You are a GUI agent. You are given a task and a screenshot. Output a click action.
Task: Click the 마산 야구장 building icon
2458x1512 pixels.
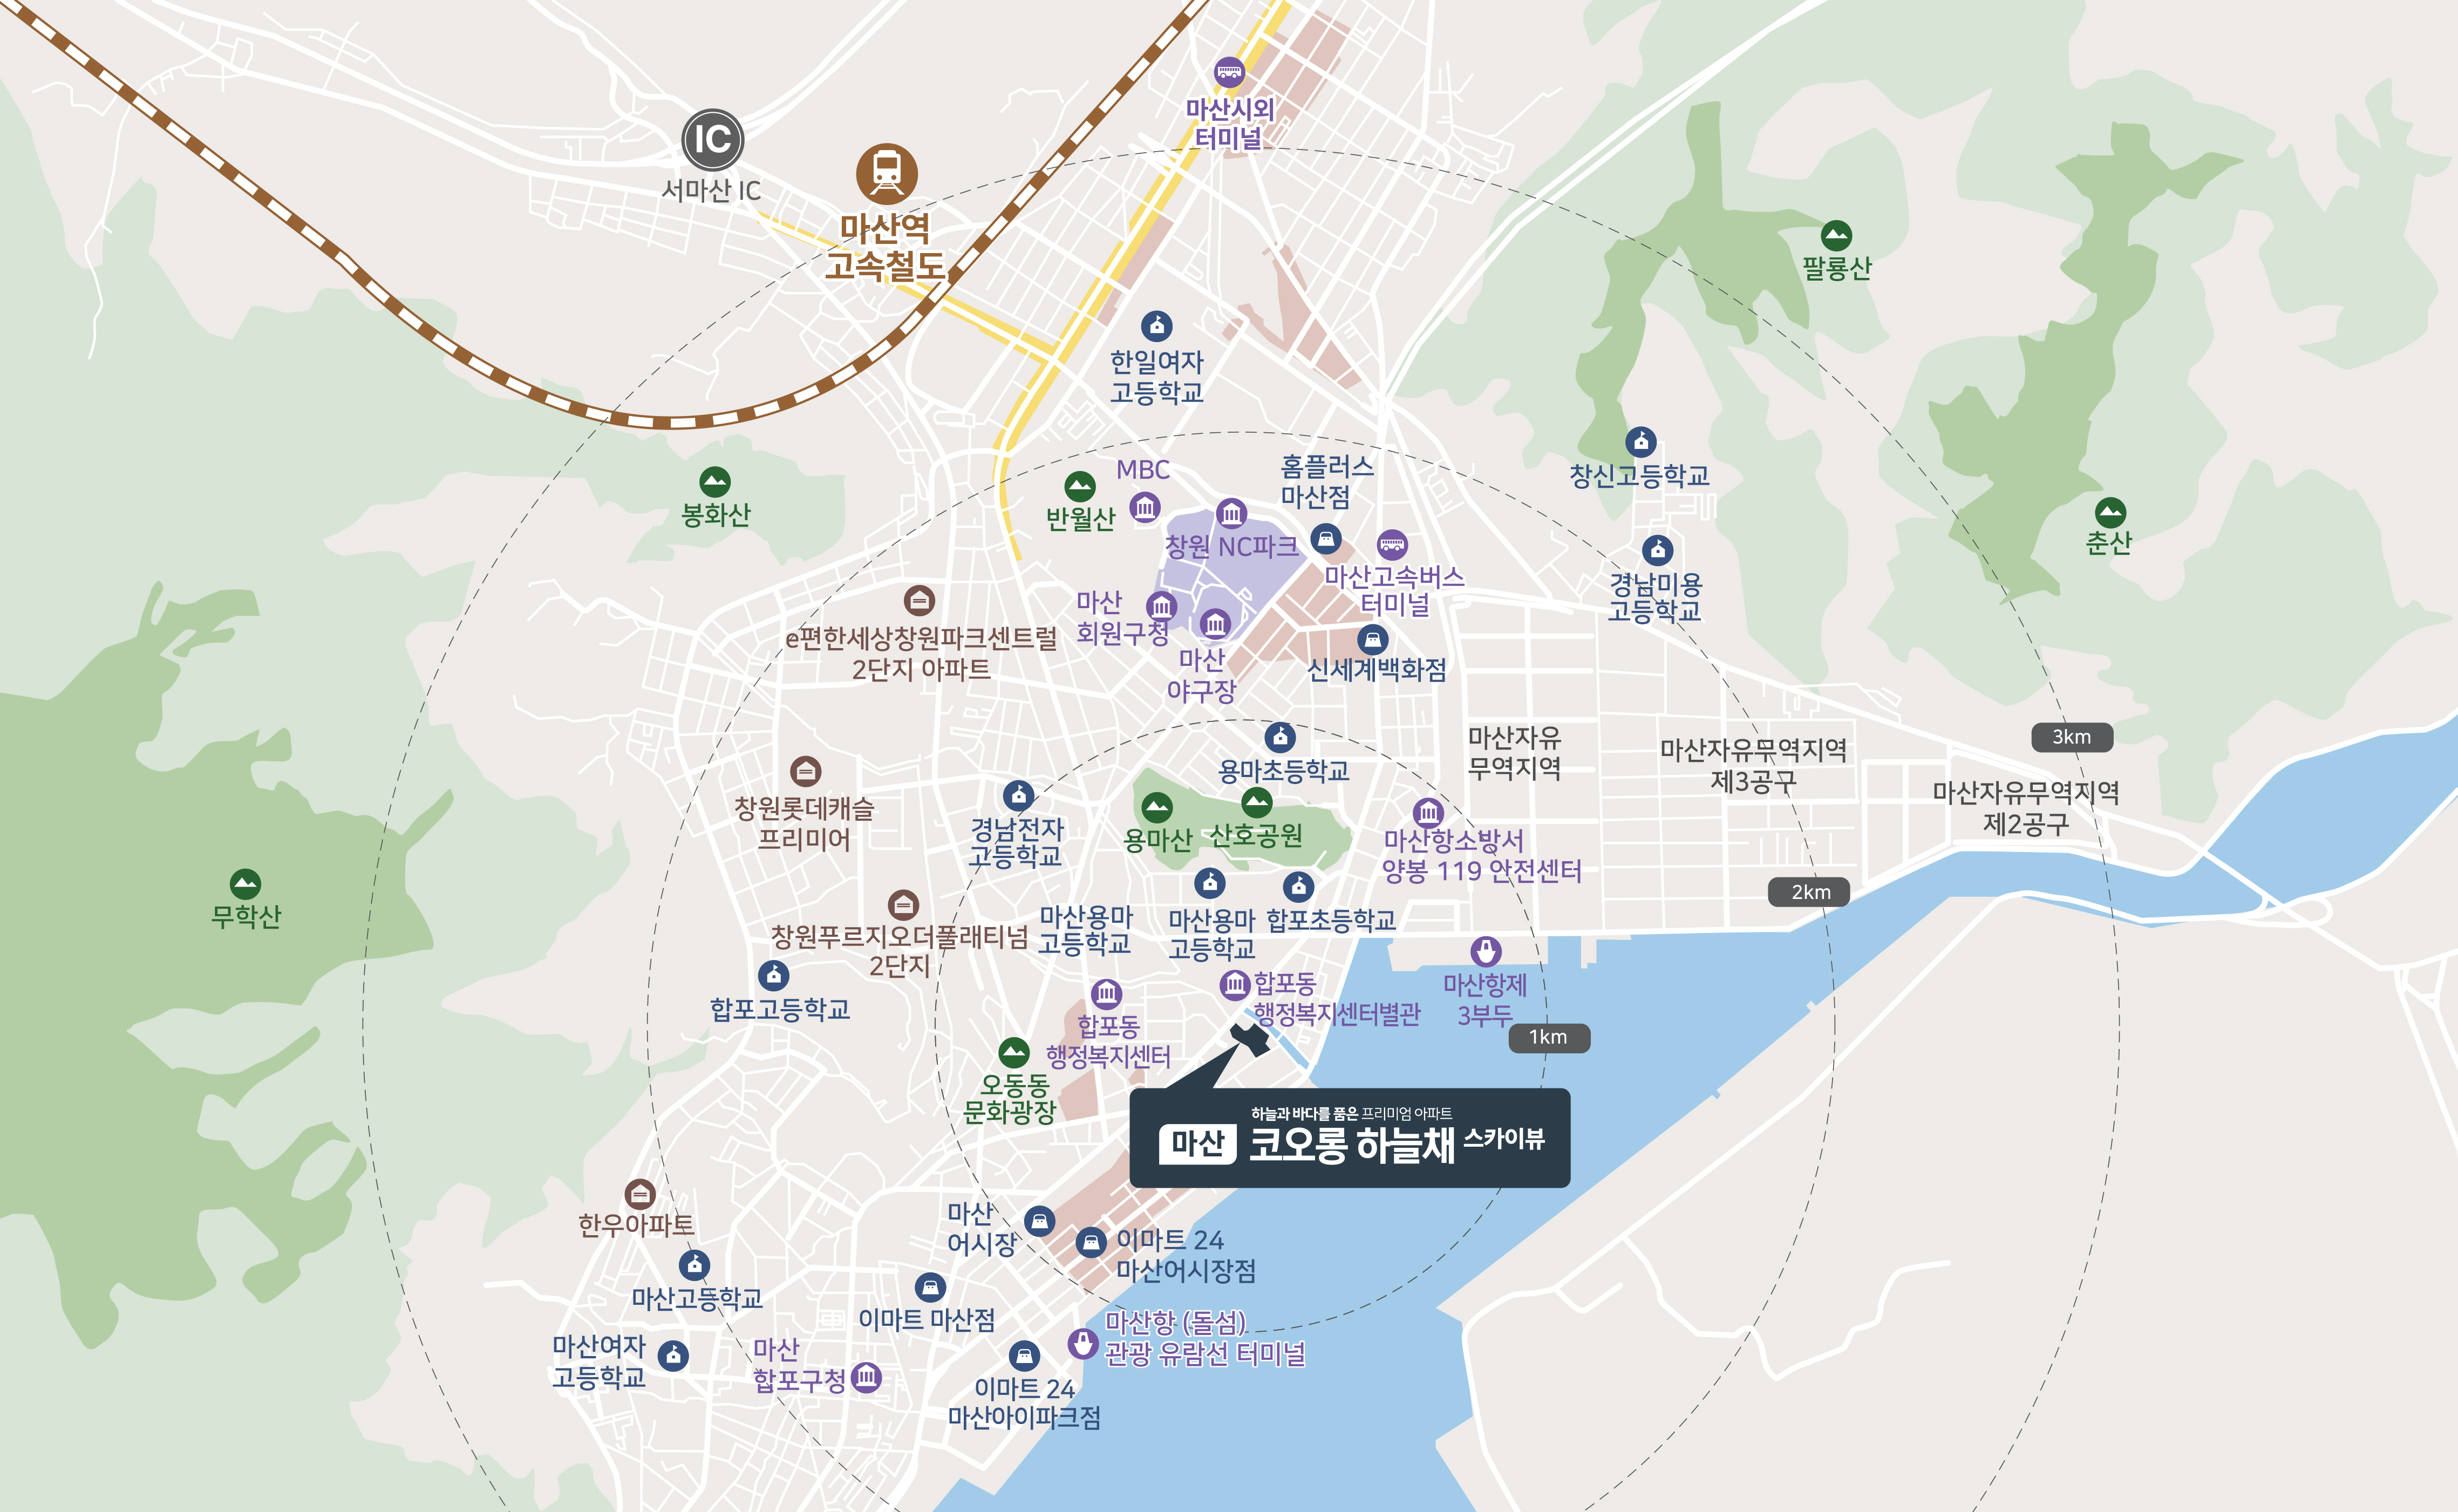pos(1215,625)
